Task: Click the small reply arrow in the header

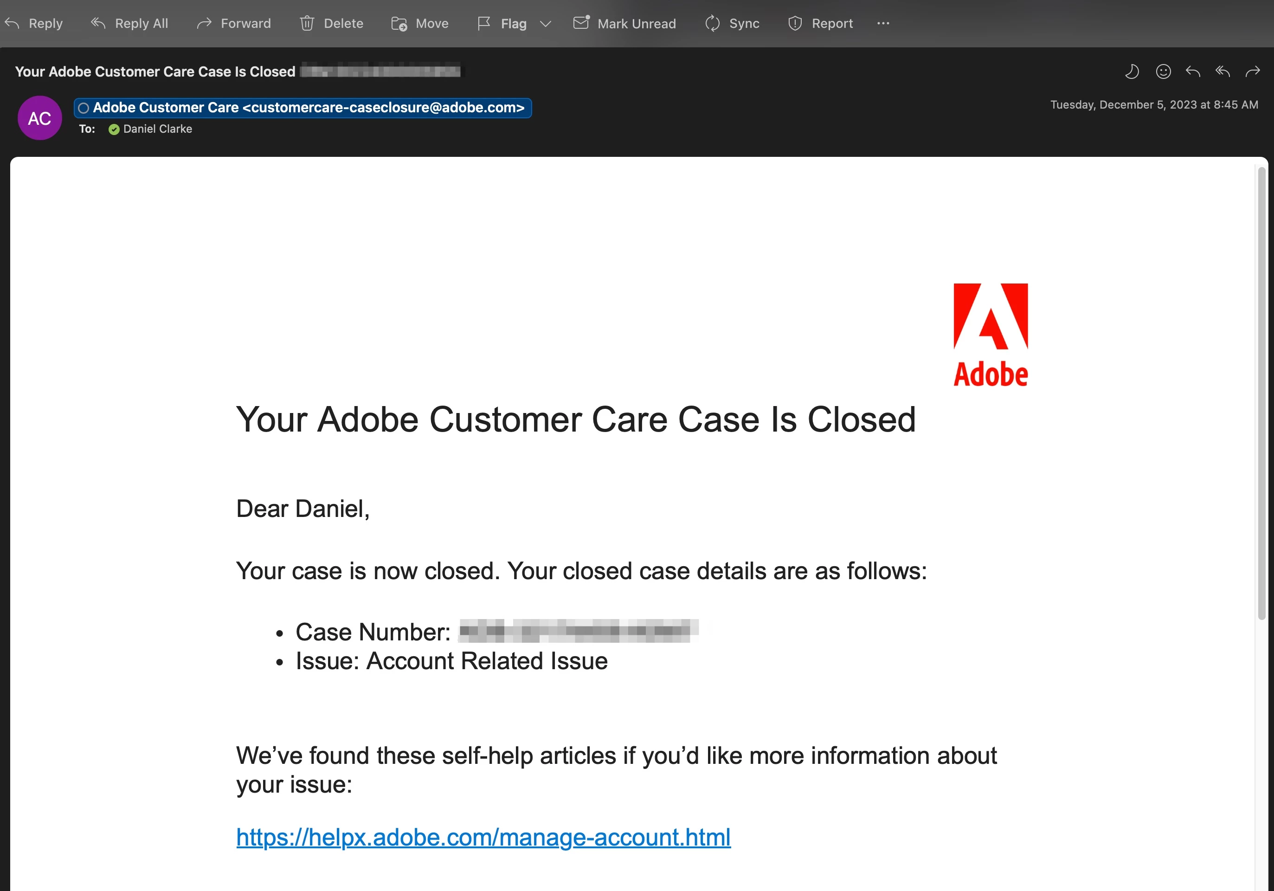Action: (1193, 71)
